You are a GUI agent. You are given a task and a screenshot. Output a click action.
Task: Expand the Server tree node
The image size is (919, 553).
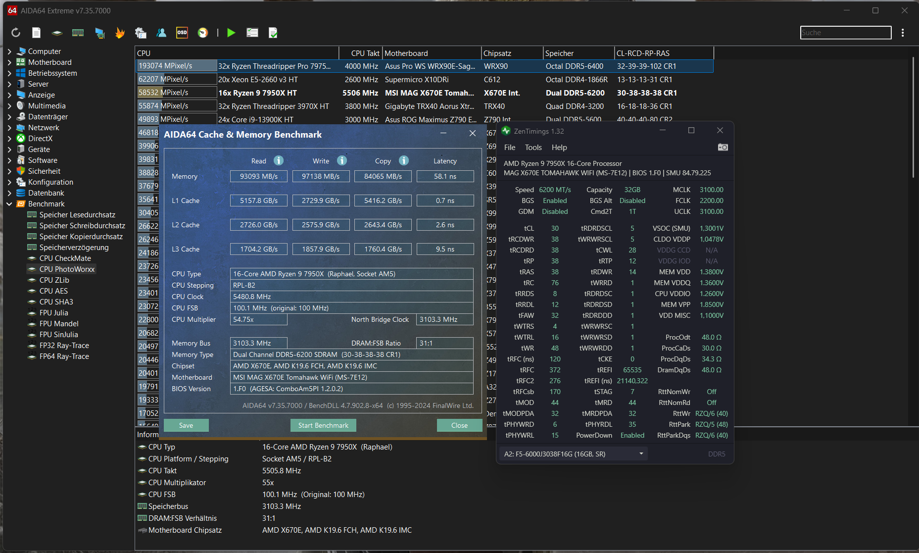tap(9, 84)
